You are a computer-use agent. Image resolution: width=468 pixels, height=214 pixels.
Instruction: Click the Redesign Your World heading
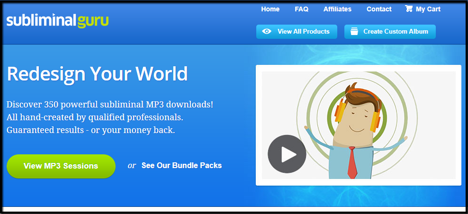click(x=97, y=73)
